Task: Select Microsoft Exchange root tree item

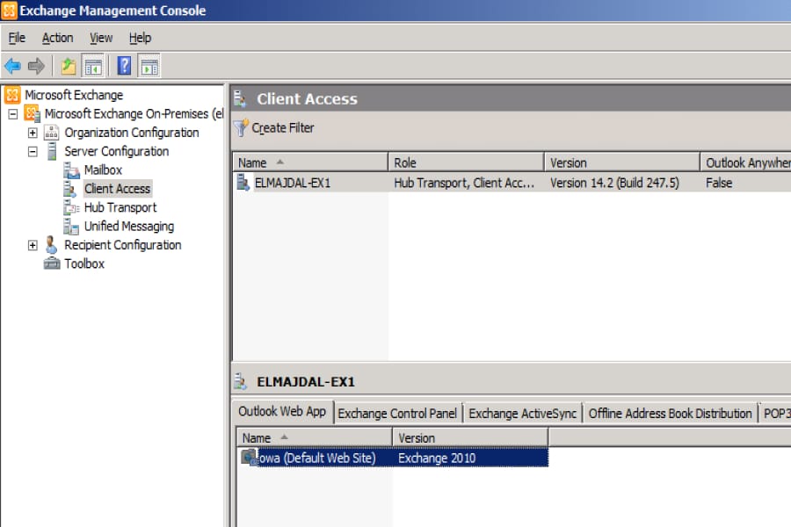Action: click(x=74, y=95)
